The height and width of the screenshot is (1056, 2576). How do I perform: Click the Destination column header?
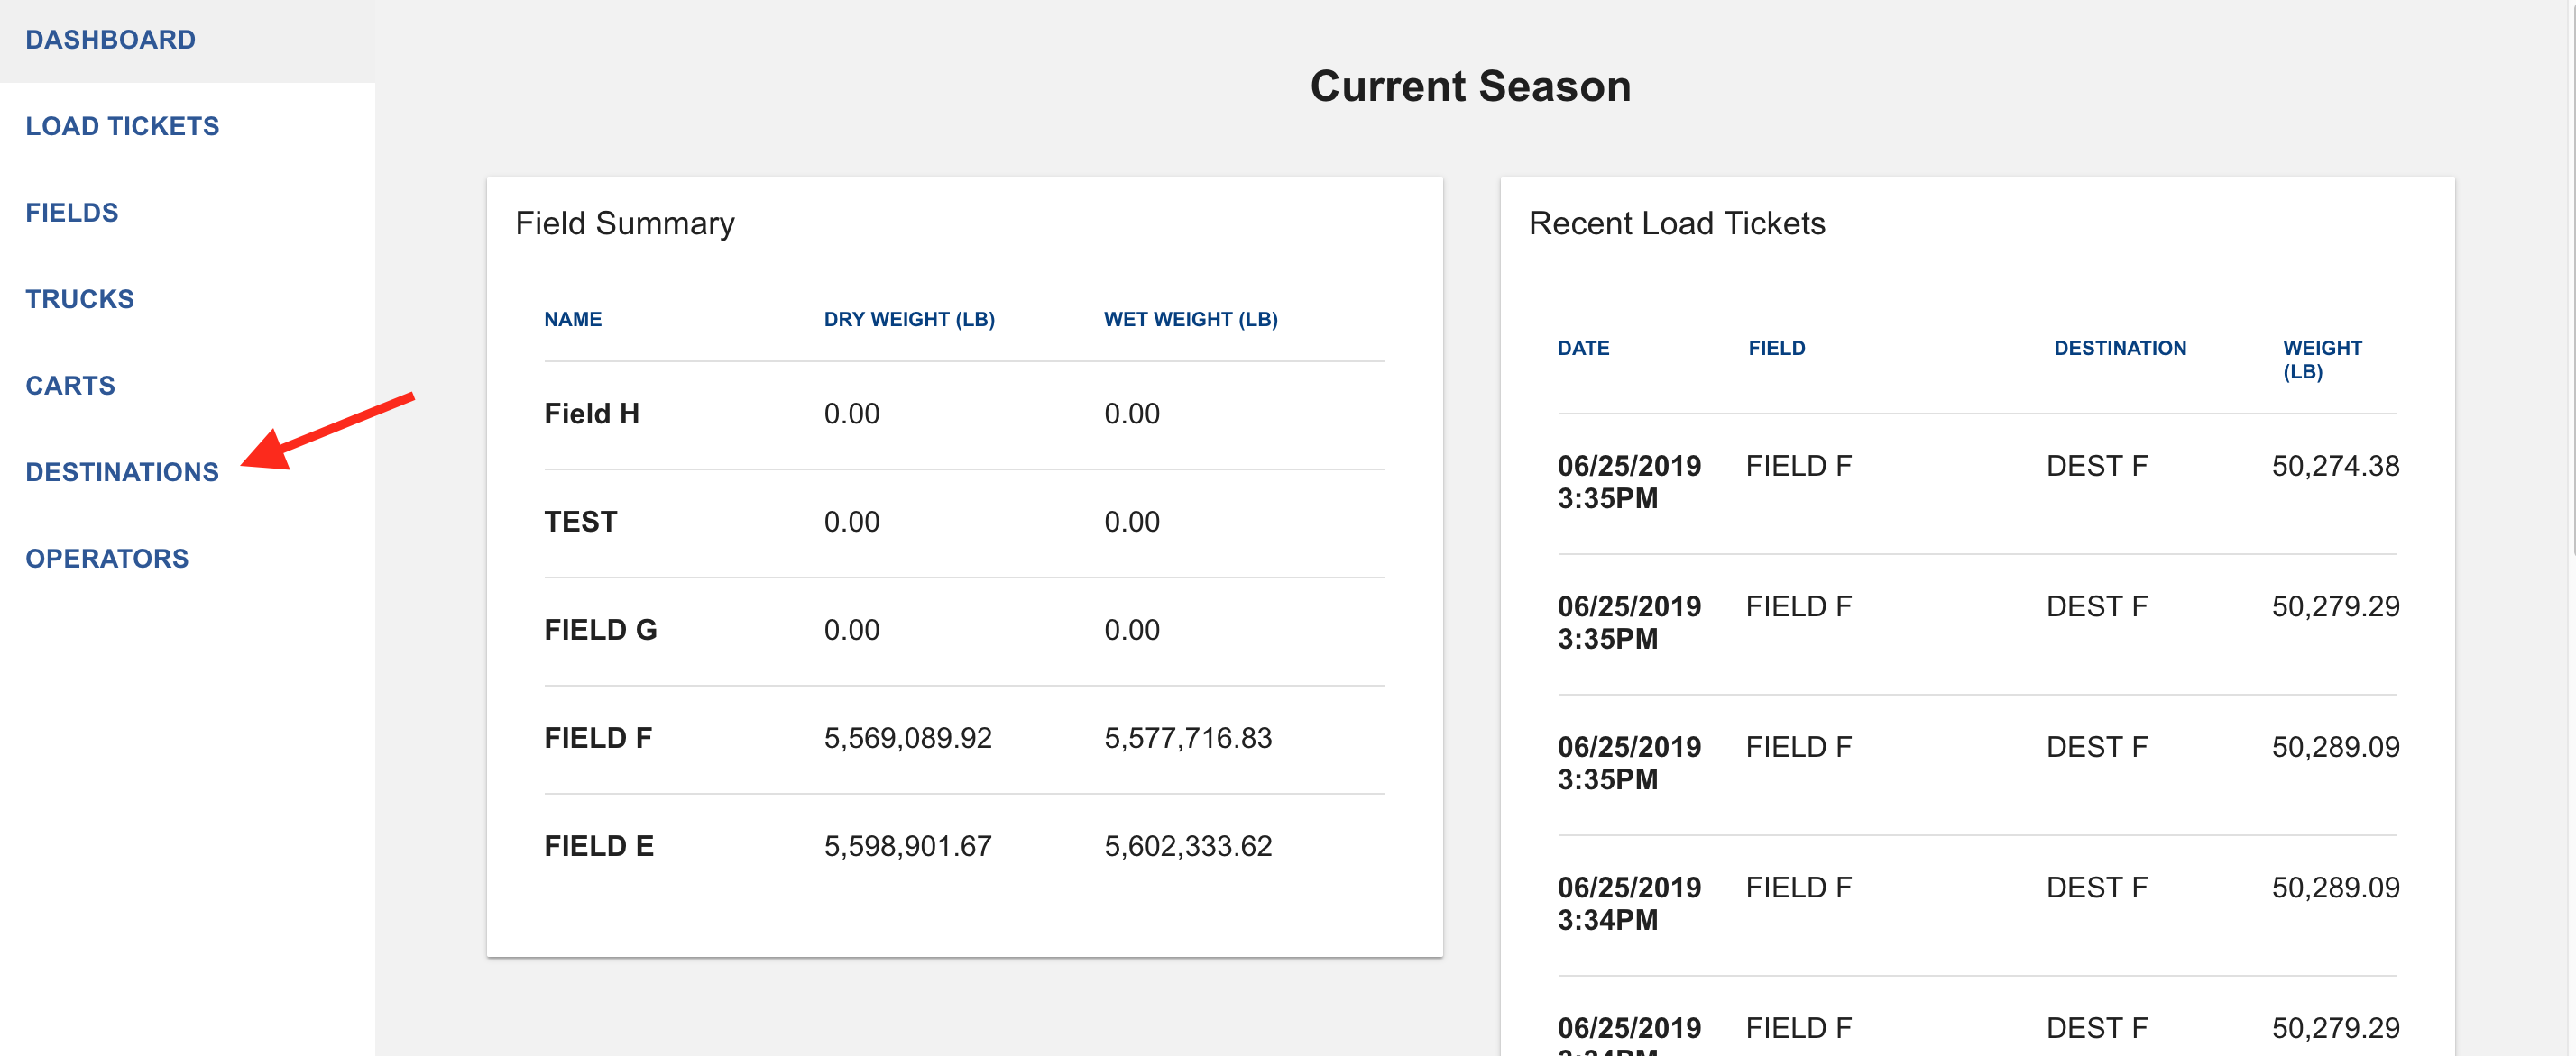pyautogui.click(x=2119, y=349)
